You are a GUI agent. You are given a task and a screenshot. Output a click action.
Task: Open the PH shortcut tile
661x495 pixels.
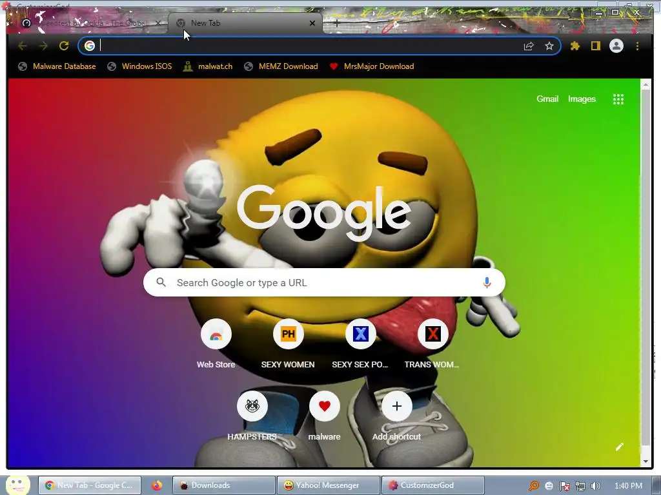289,335
